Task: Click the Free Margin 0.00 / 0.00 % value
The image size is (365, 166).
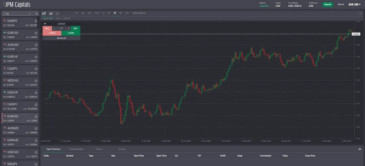Action: (295, 6)
